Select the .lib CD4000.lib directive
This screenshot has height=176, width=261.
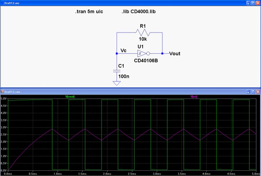click(x=139, y=11)
